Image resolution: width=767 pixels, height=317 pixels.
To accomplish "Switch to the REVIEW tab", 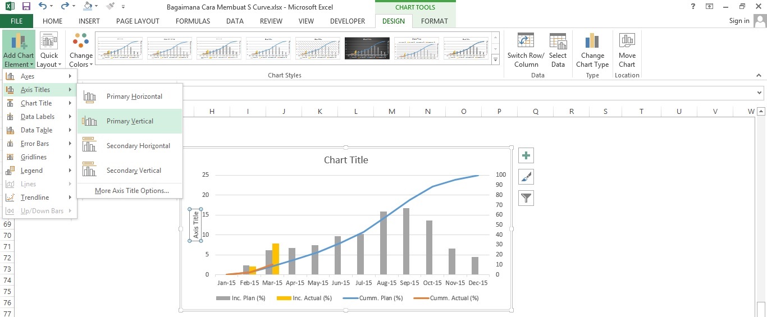I will (271, 21).
